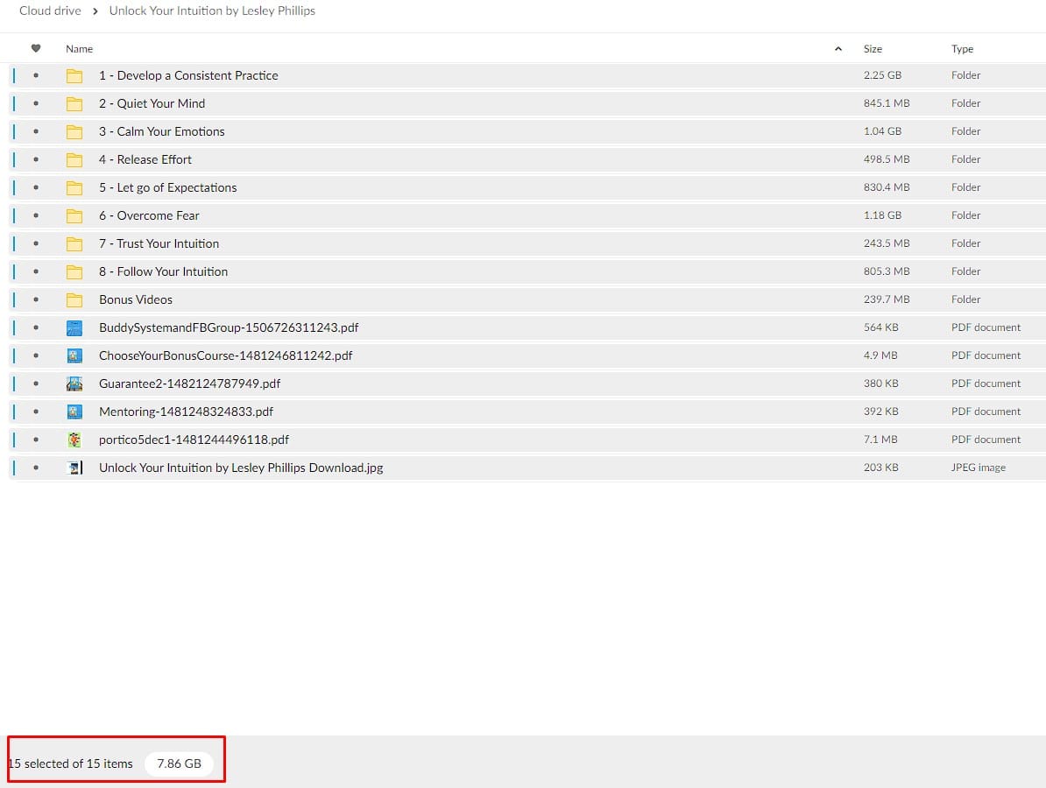Click the heart favorite column header icon
The image size is (1046, 788).
36,49
